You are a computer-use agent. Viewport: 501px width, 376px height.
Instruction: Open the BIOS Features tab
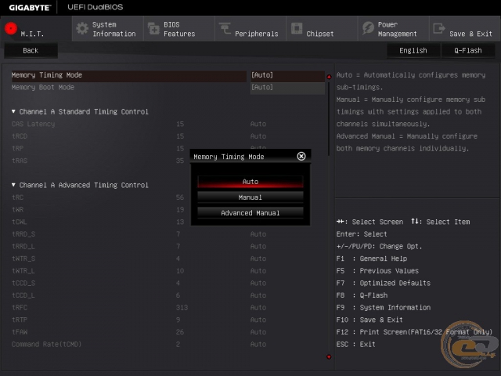tap(179, 29)
